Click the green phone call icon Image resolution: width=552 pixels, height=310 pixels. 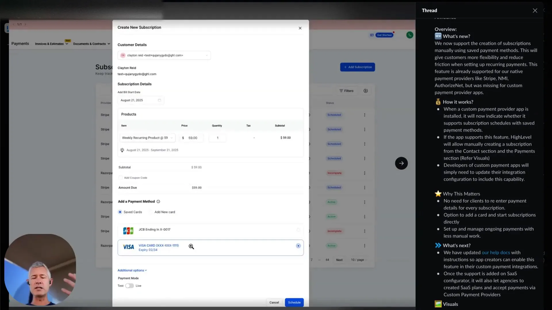(410, 35)
